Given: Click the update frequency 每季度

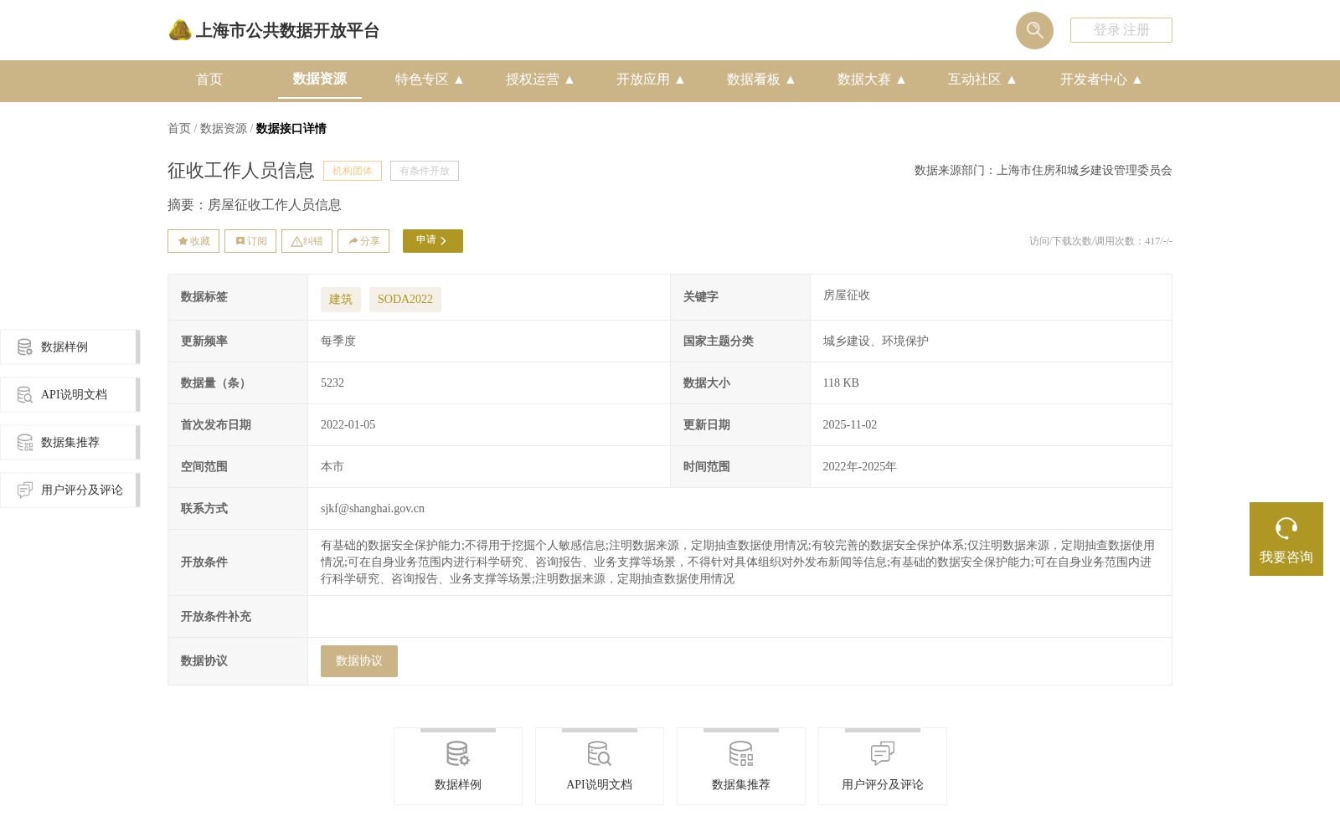Looking at the screenshot, I should point(338,341).
